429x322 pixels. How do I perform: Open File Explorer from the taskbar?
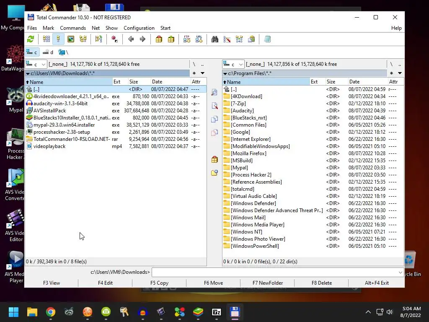coord(32,312)
